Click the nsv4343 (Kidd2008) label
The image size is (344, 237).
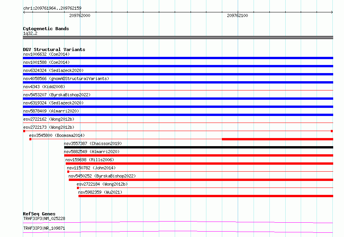tap(44, 87)
